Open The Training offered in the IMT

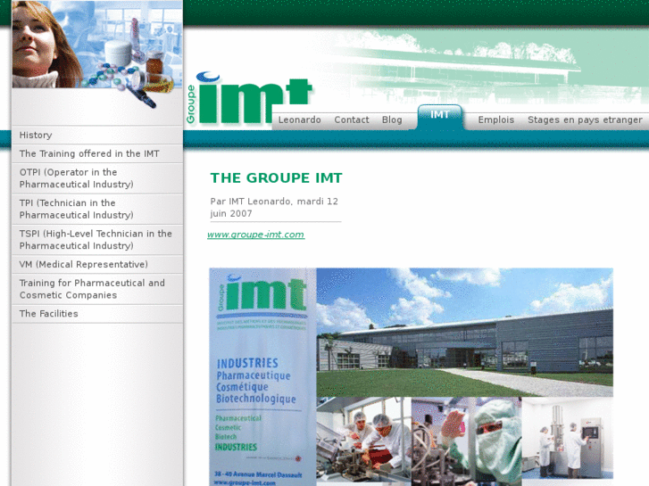[97, 154]
